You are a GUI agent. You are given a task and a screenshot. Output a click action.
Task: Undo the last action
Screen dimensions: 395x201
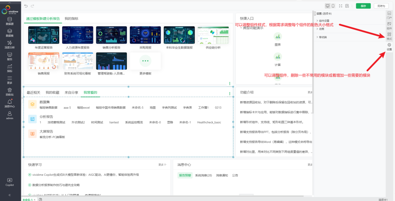26,6
